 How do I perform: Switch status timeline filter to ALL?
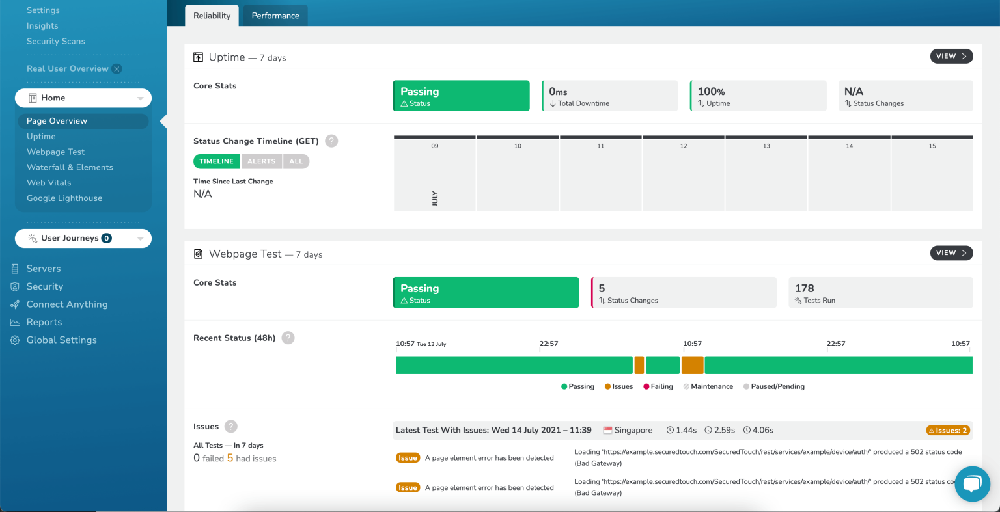296,161
